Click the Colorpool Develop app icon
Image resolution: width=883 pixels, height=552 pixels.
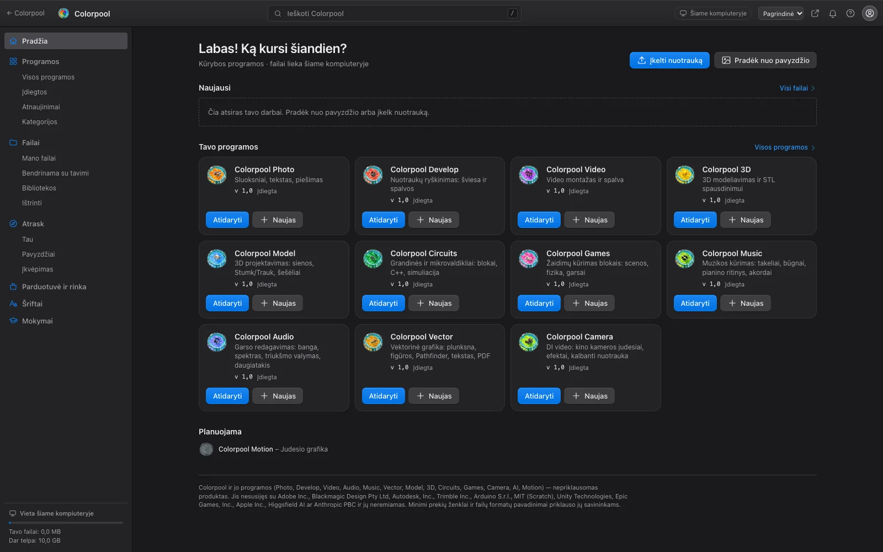373,175
